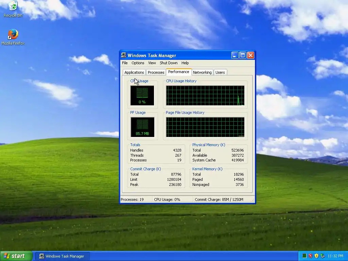Click the CPU Usage History graph
This screenshot has height=261, width=348.
(x=205, y=95)
